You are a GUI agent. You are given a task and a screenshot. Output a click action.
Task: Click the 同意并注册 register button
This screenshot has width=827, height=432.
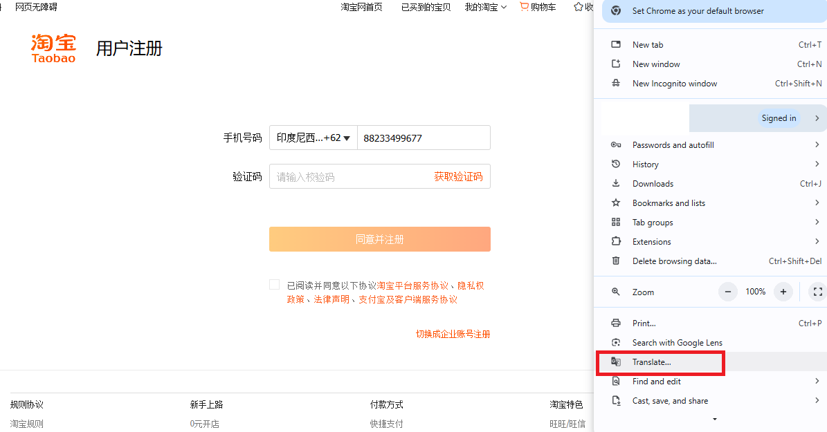[x=379, y=238]
